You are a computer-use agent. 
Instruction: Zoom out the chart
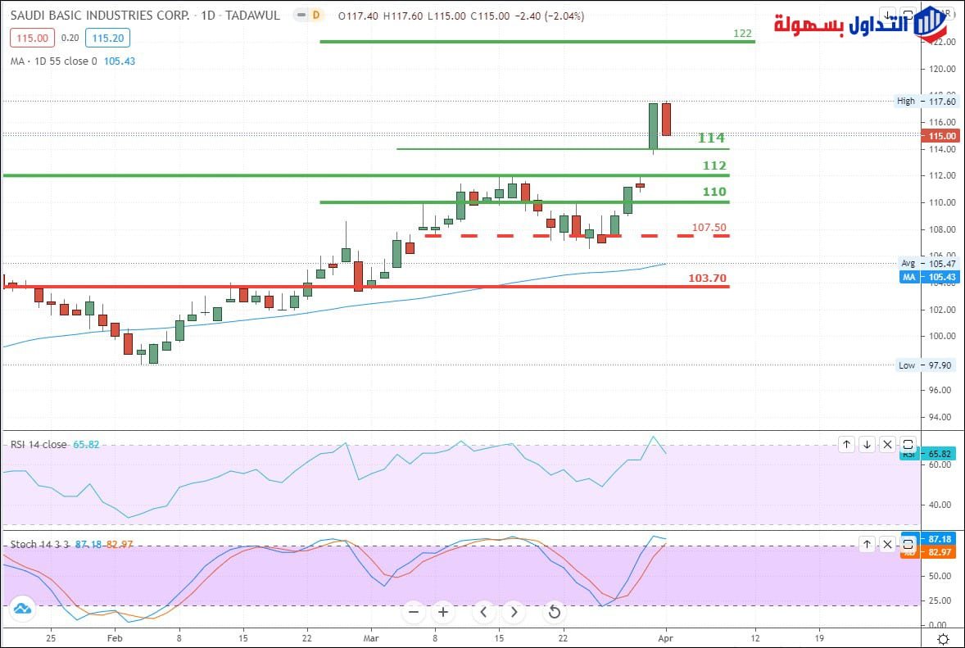[x=414, y=612]
